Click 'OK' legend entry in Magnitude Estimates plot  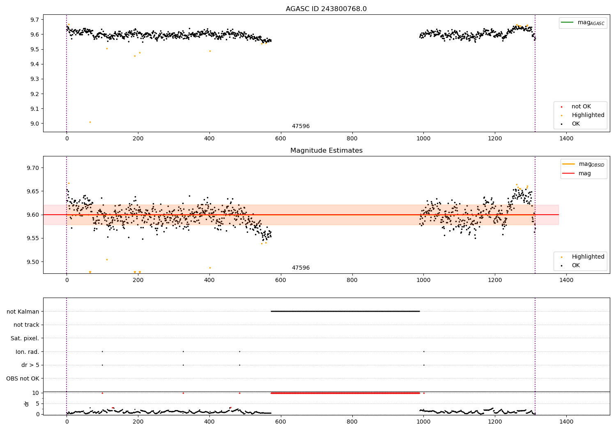coord(576,265)
